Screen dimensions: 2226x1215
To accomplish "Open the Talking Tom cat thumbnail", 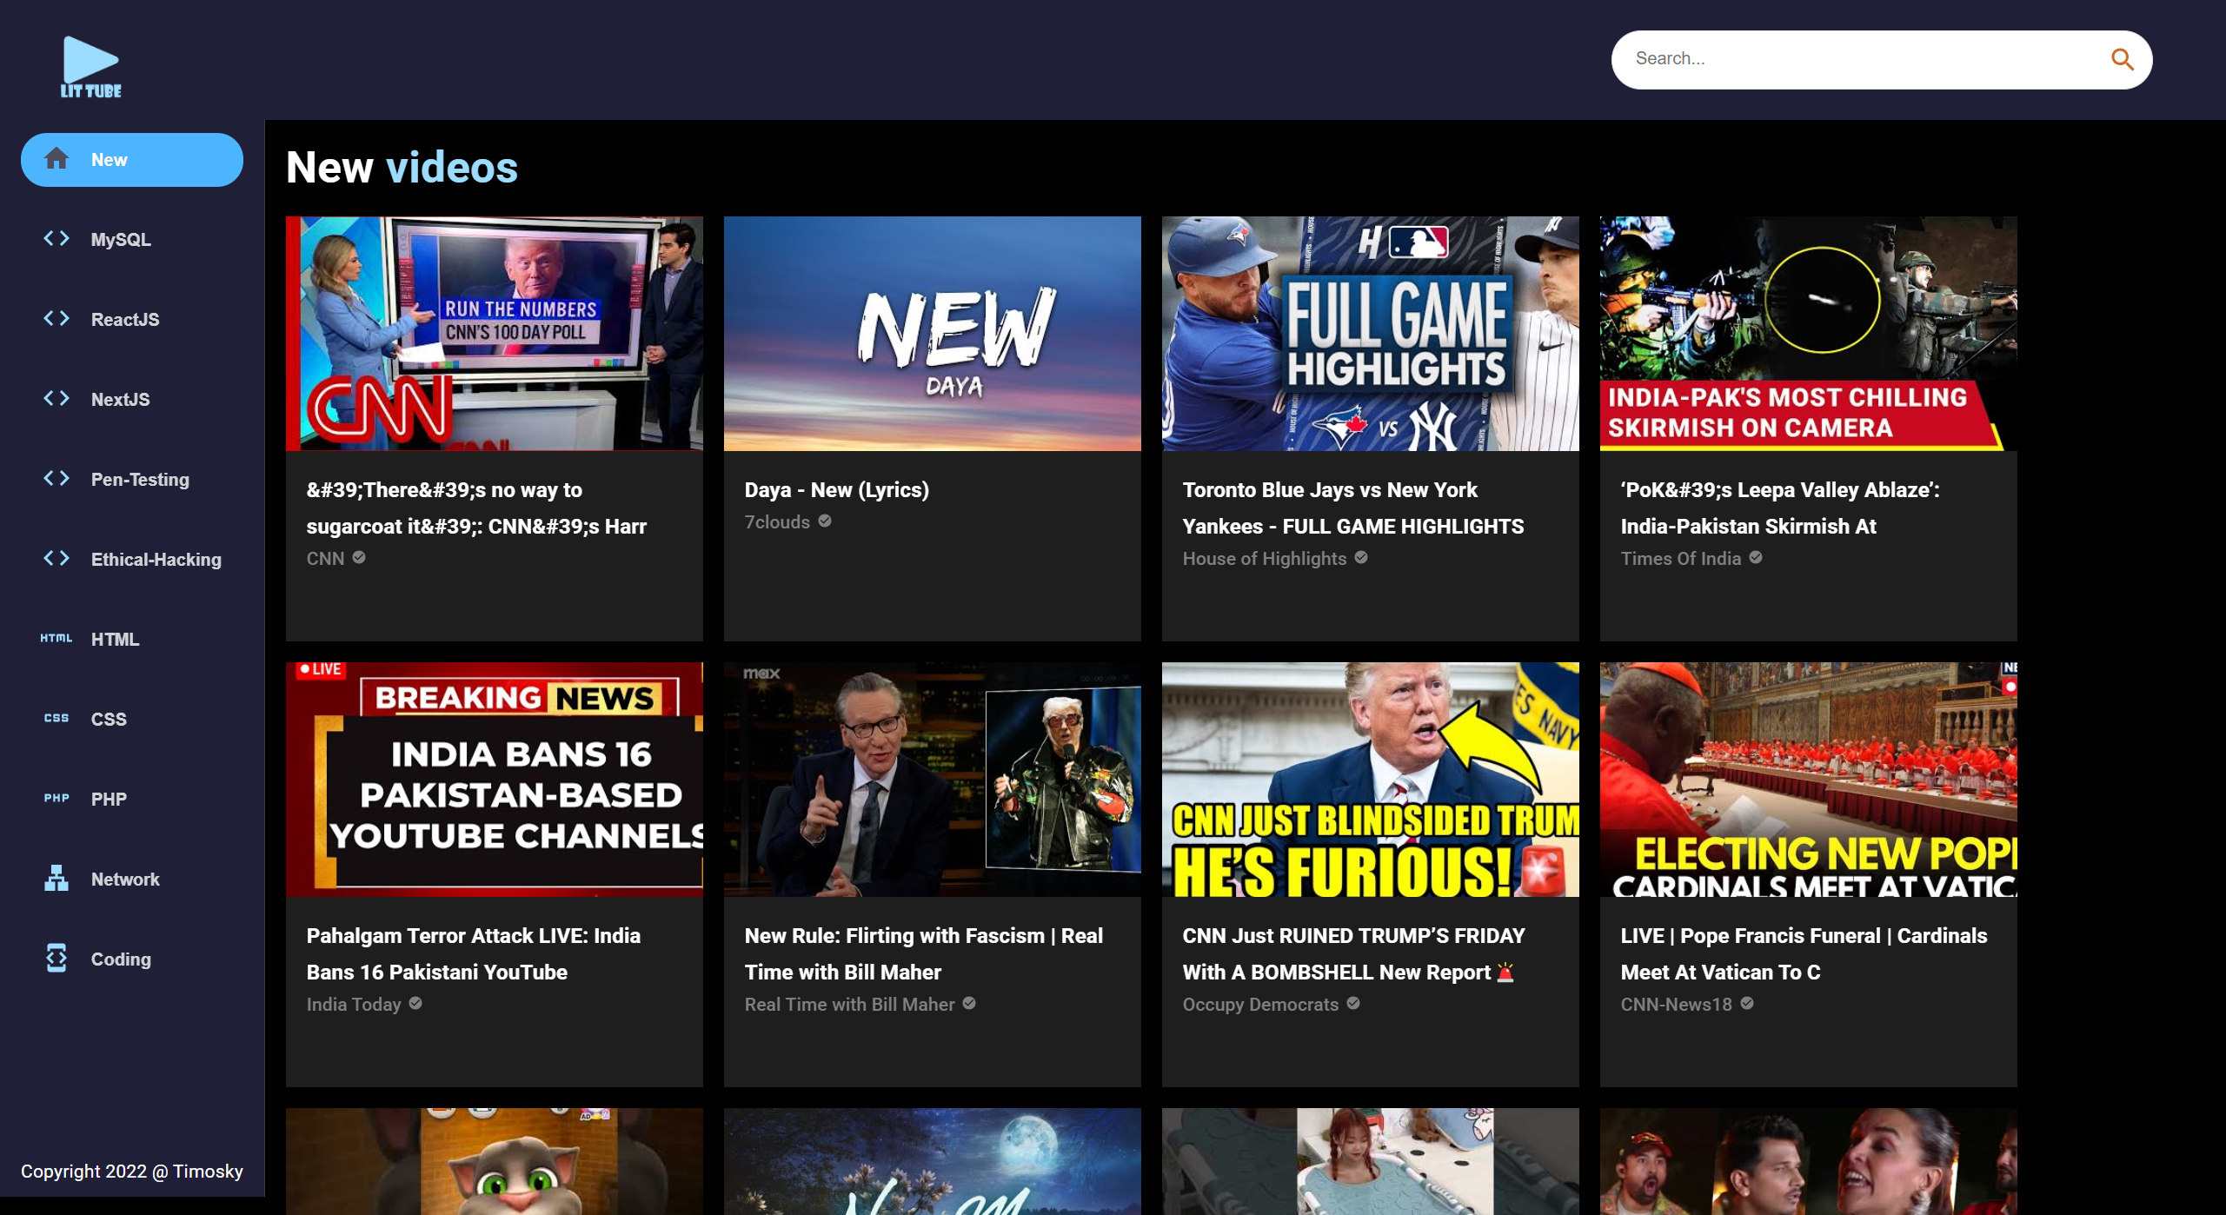I will click(495, 1161).
